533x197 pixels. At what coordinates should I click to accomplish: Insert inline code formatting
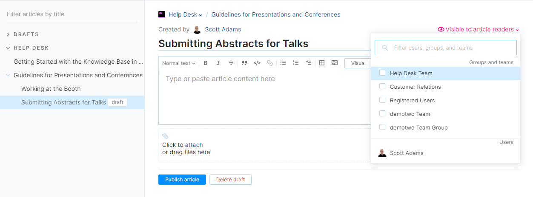[257, 63]
